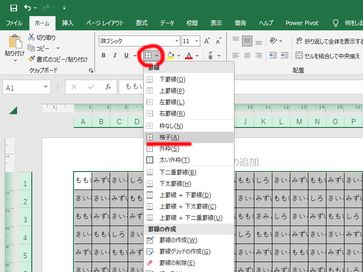363x272 pixels.
Task: Click the Cut (切り取り) scissors icon
Action: pos(31,37)
